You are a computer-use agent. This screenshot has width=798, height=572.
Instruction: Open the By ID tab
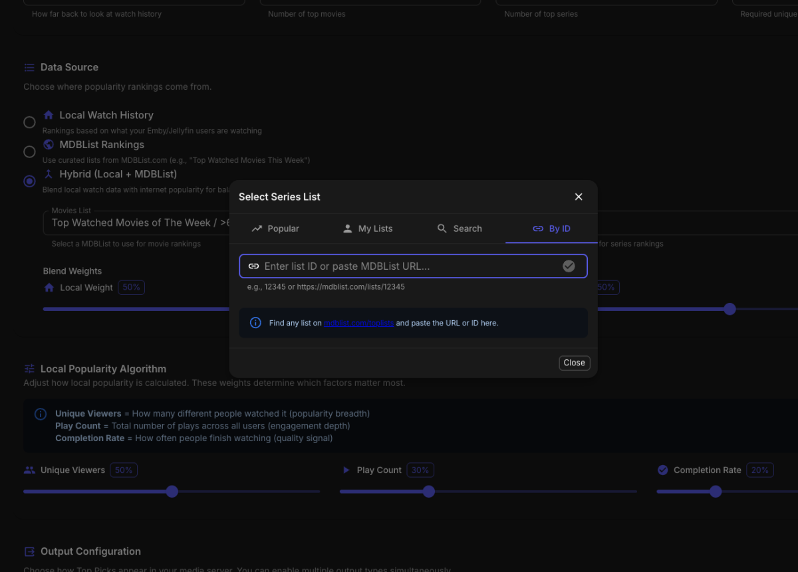click(551, 229)
